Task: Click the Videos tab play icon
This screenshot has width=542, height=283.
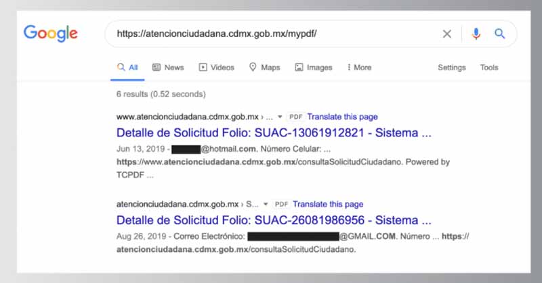Action: (x=203, y=68)
